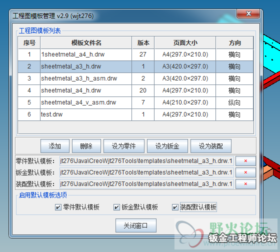Click the 删除 button
280x252 pixels.
click(x=86, y=146)
